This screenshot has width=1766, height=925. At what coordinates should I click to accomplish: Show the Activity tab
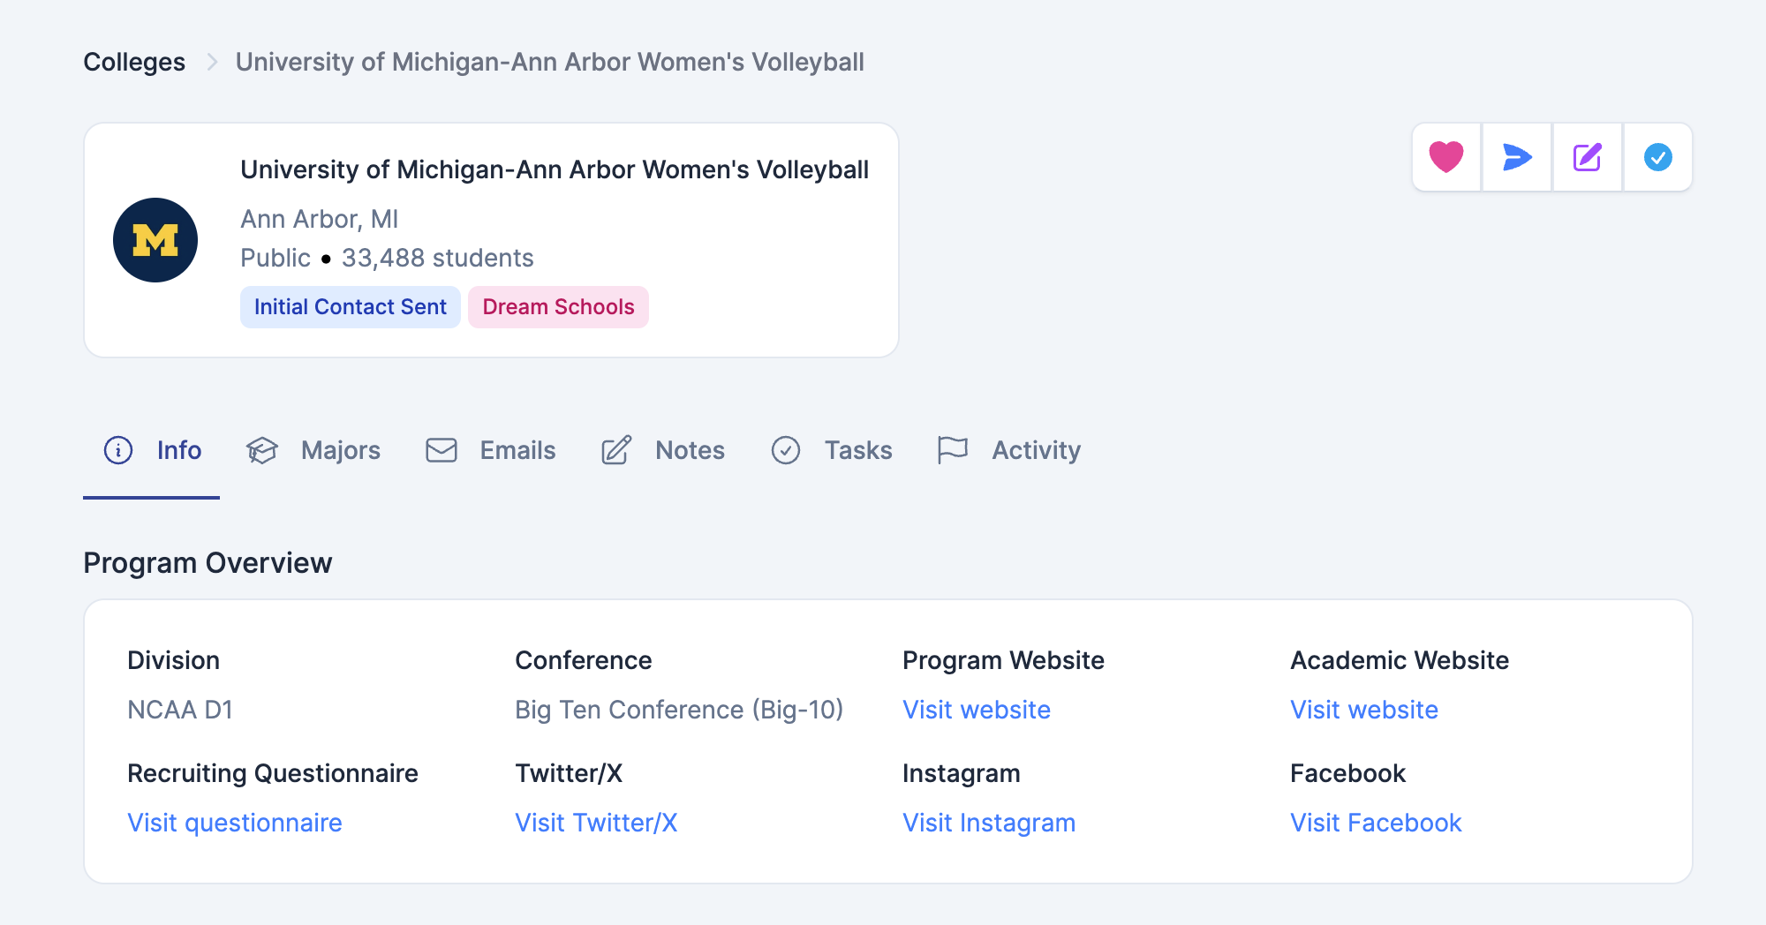pos(1009,450)
